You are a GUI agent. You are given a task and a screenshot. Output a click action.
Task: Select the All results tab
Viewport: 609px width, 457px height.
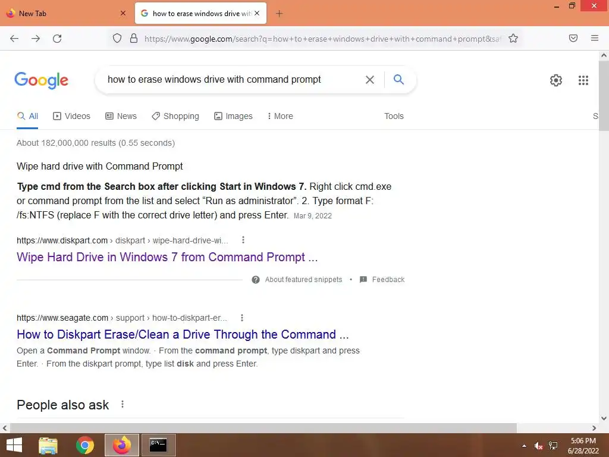click(x=27, y=116)
